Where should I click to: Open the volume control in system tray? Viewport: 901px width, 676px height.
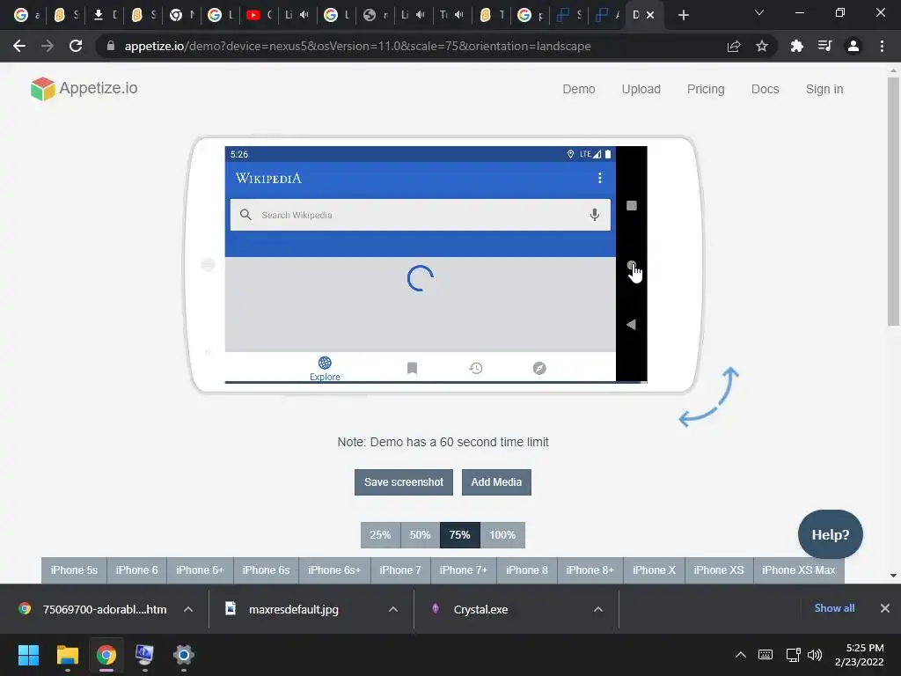(815, 655)
